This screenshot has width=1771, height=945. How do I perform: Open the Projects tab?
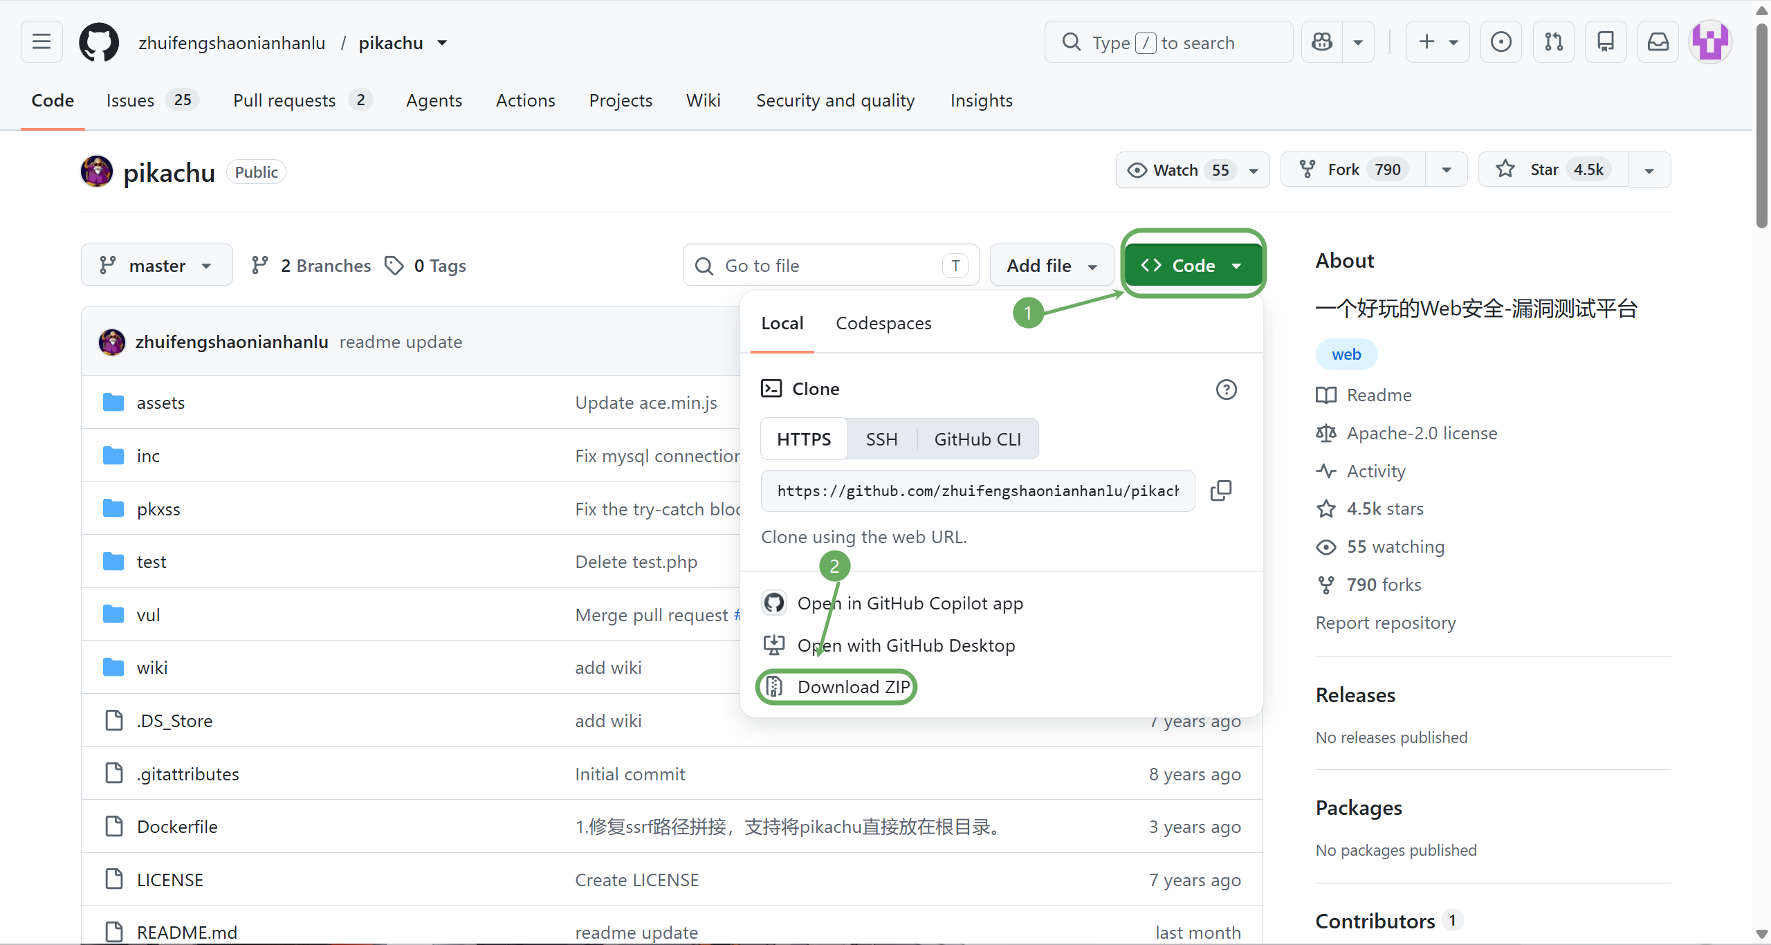pyautogui.click(x=621, y=100)
